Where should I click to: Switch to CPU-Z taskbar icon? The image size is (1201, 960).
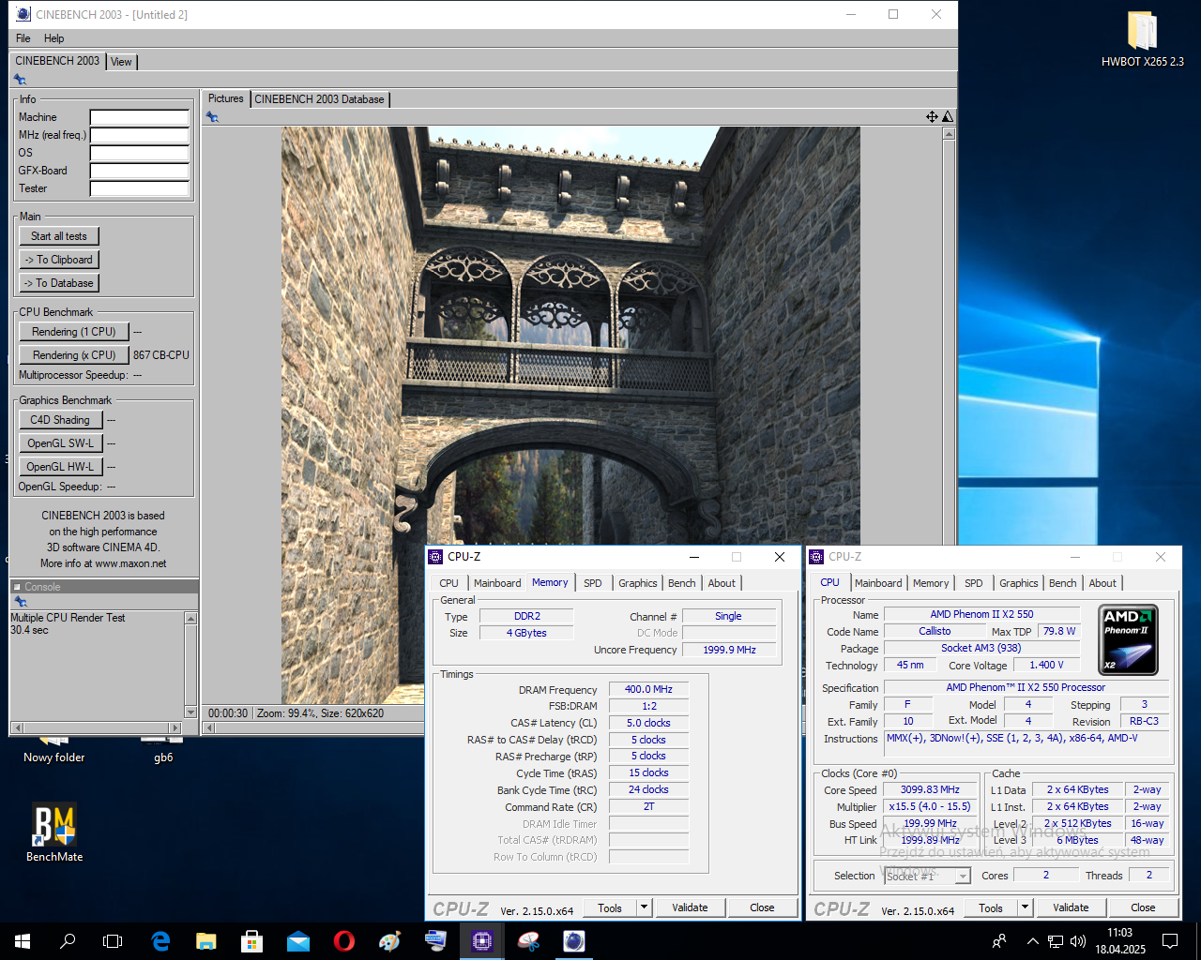coord(482,940)
